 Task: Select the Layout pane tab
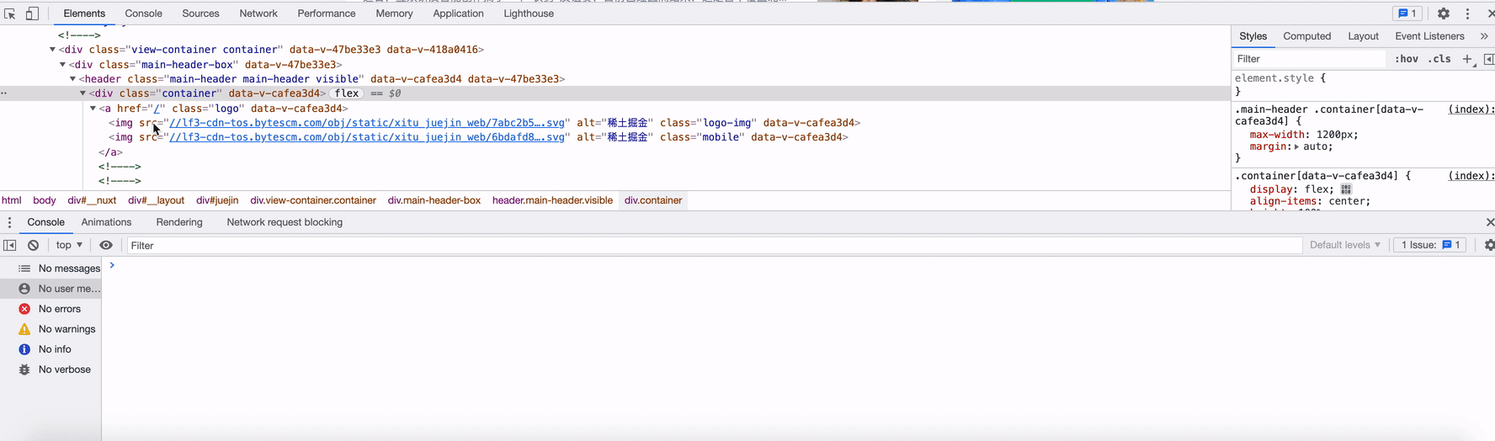coord(1363,36)
